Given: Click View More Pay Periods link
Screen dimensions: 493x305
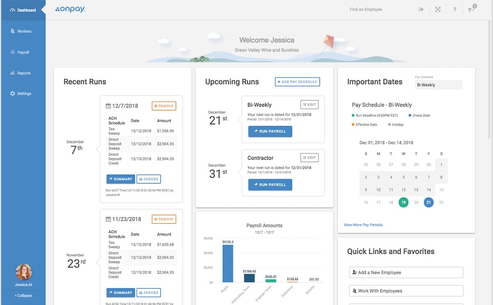Looking at the screenshot, I should (x=363, y=225).
